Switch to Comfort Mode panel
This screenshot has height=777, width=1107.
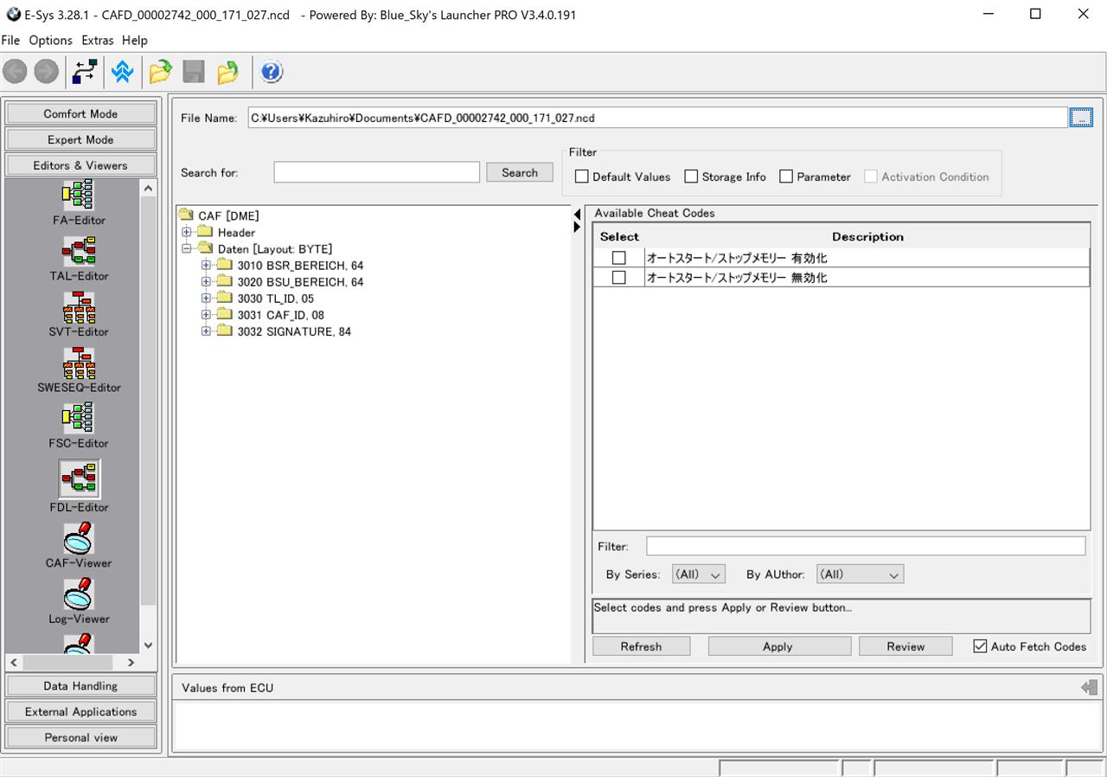pyautogui.click(x=80, y=113)
